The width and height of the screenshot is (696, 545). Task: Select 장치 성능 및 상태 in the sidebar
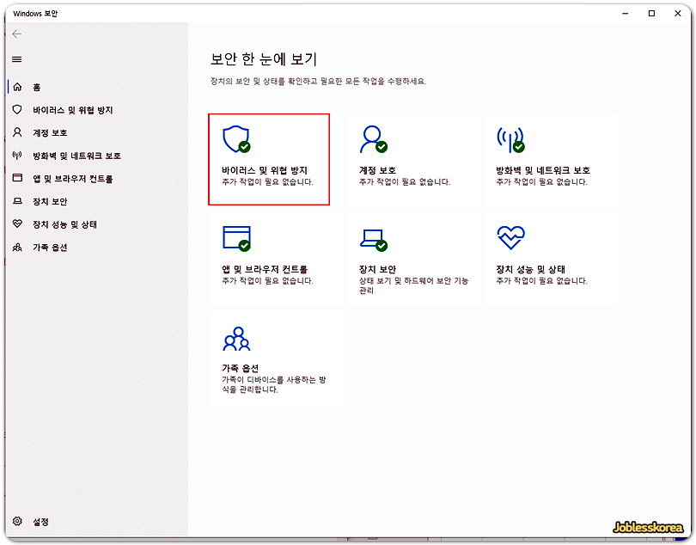click(x=64, y=224)
